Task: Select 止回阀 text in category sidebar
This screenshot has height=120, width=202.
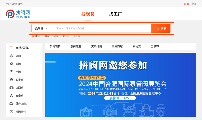Action: (19, 88)
